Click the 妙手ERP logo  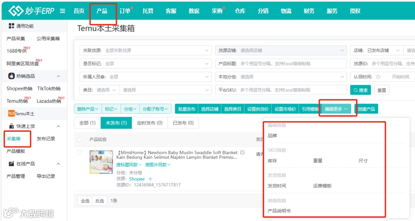click(x=31, y=11)
